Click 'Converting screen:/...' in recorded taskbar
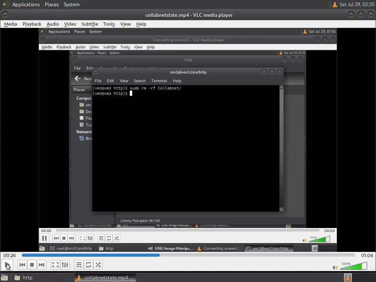Image resolution: width=376 pixels, height=282 pixels. (220, 249)
